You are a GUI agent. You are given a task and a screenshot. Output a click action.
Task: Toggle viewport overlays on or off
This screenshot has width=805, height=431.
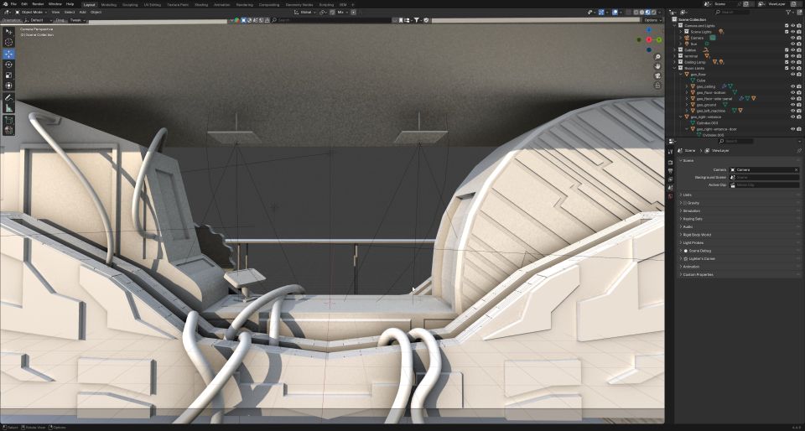click(x=615, y=12)
